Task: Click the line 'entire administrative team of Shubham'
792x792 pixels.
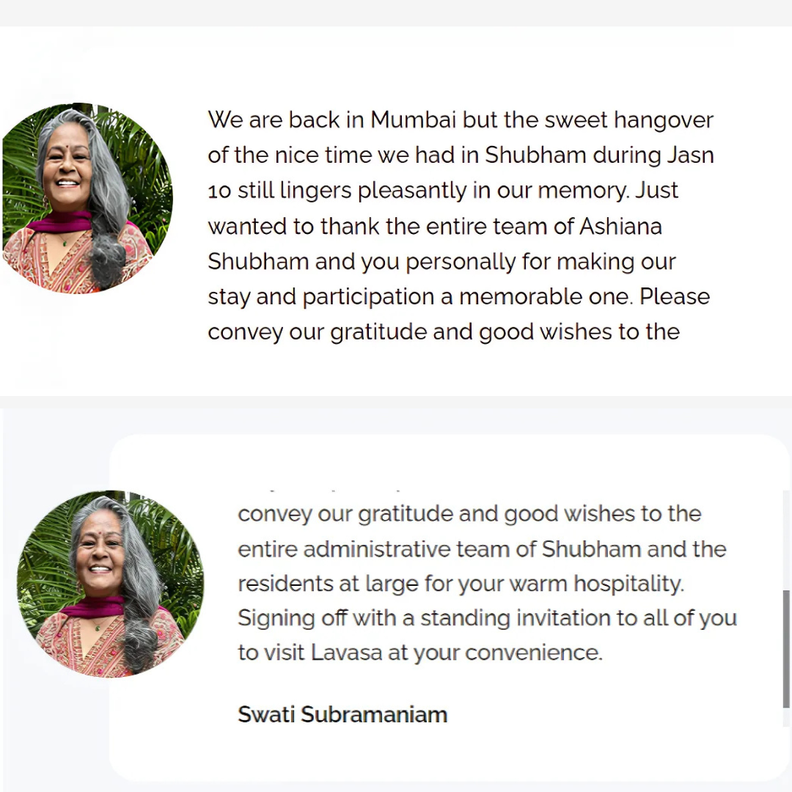Action: click(x=482, y=549)
